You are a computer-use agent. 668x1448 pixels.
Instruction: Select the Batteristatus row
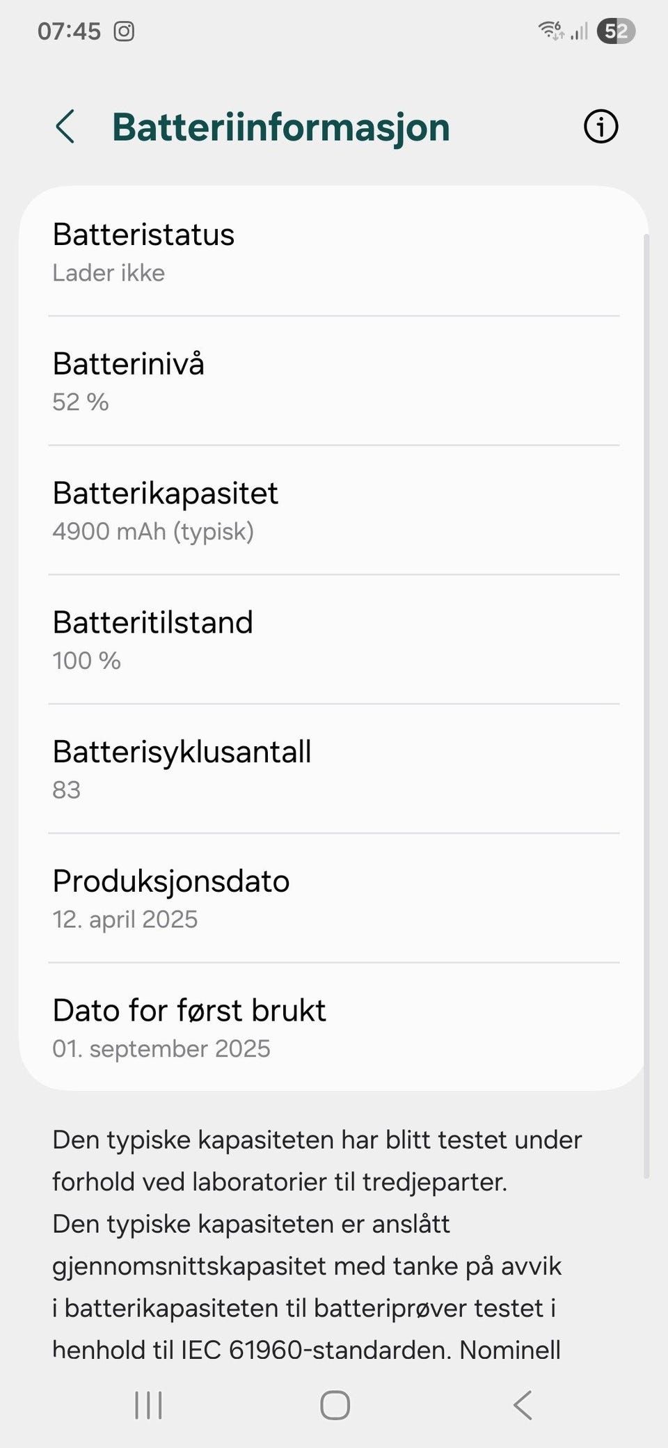334,252
